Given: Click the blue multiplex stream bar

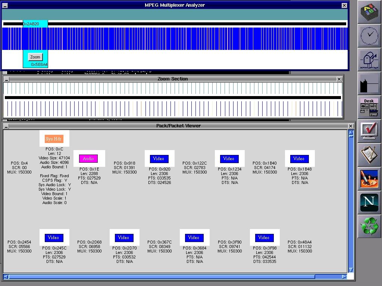Looking at the screenshot, I should [x=187, y=38].
